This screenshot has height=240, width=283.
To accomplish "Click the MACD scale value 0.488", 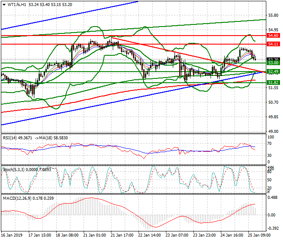I will coord(273,198).
